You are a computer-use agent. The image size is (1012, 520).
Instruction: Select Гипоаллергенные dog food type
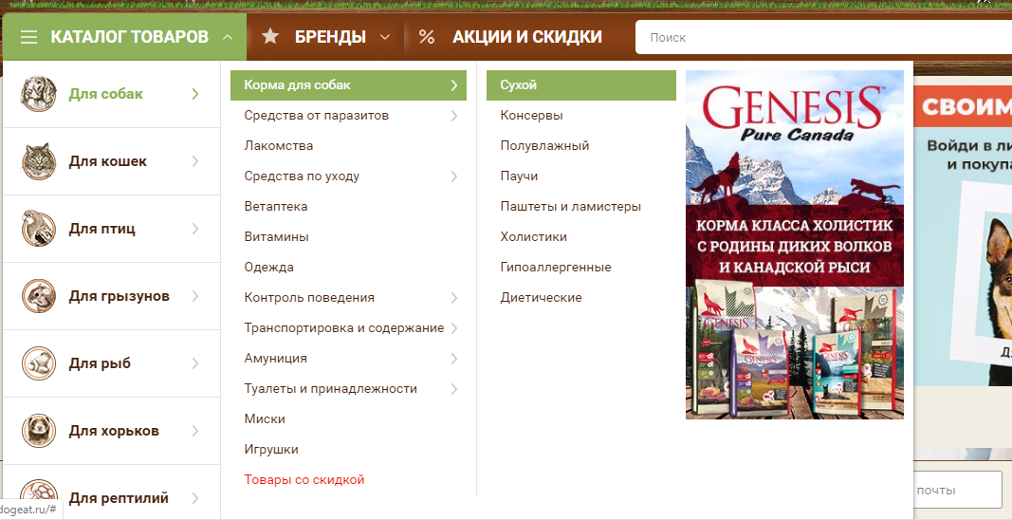[x=556, y=268]
